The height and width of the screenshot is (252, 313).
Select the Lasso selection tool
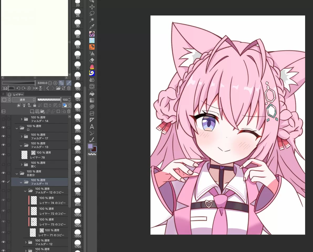click(x=92, y=13)
